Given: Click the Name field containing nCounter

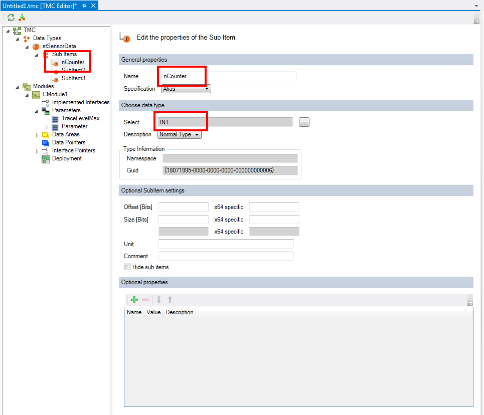Looking at the screenshot, I should pyautogui.click(x=228, y=76).
